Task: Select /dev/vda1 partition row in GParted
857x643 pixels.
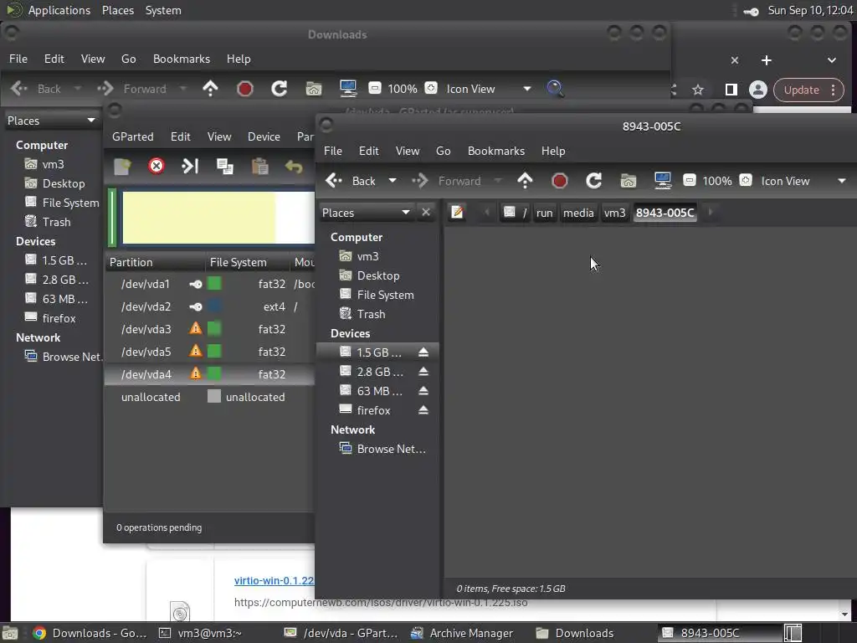Action: click(x=209, y=285)
